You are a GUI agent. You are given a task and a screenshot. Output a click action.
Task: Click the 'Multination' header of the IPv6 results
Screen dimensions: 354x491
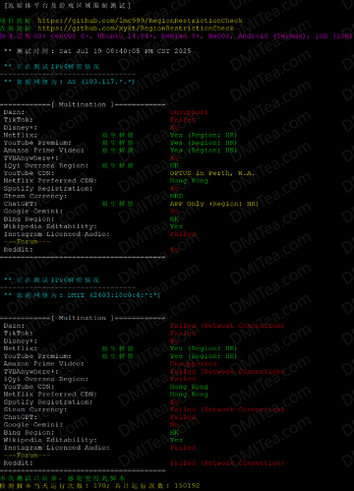[82, 318]
